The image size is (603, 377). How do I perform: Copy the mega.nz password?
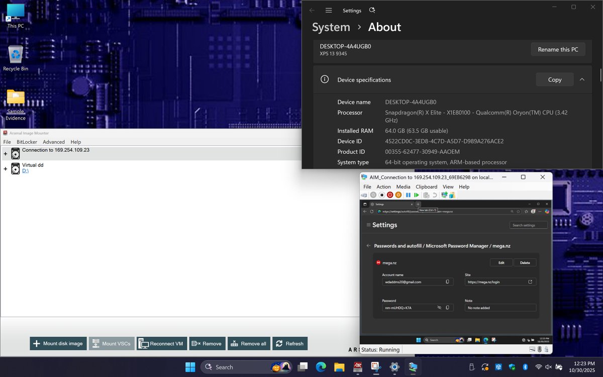click(447, 308)
